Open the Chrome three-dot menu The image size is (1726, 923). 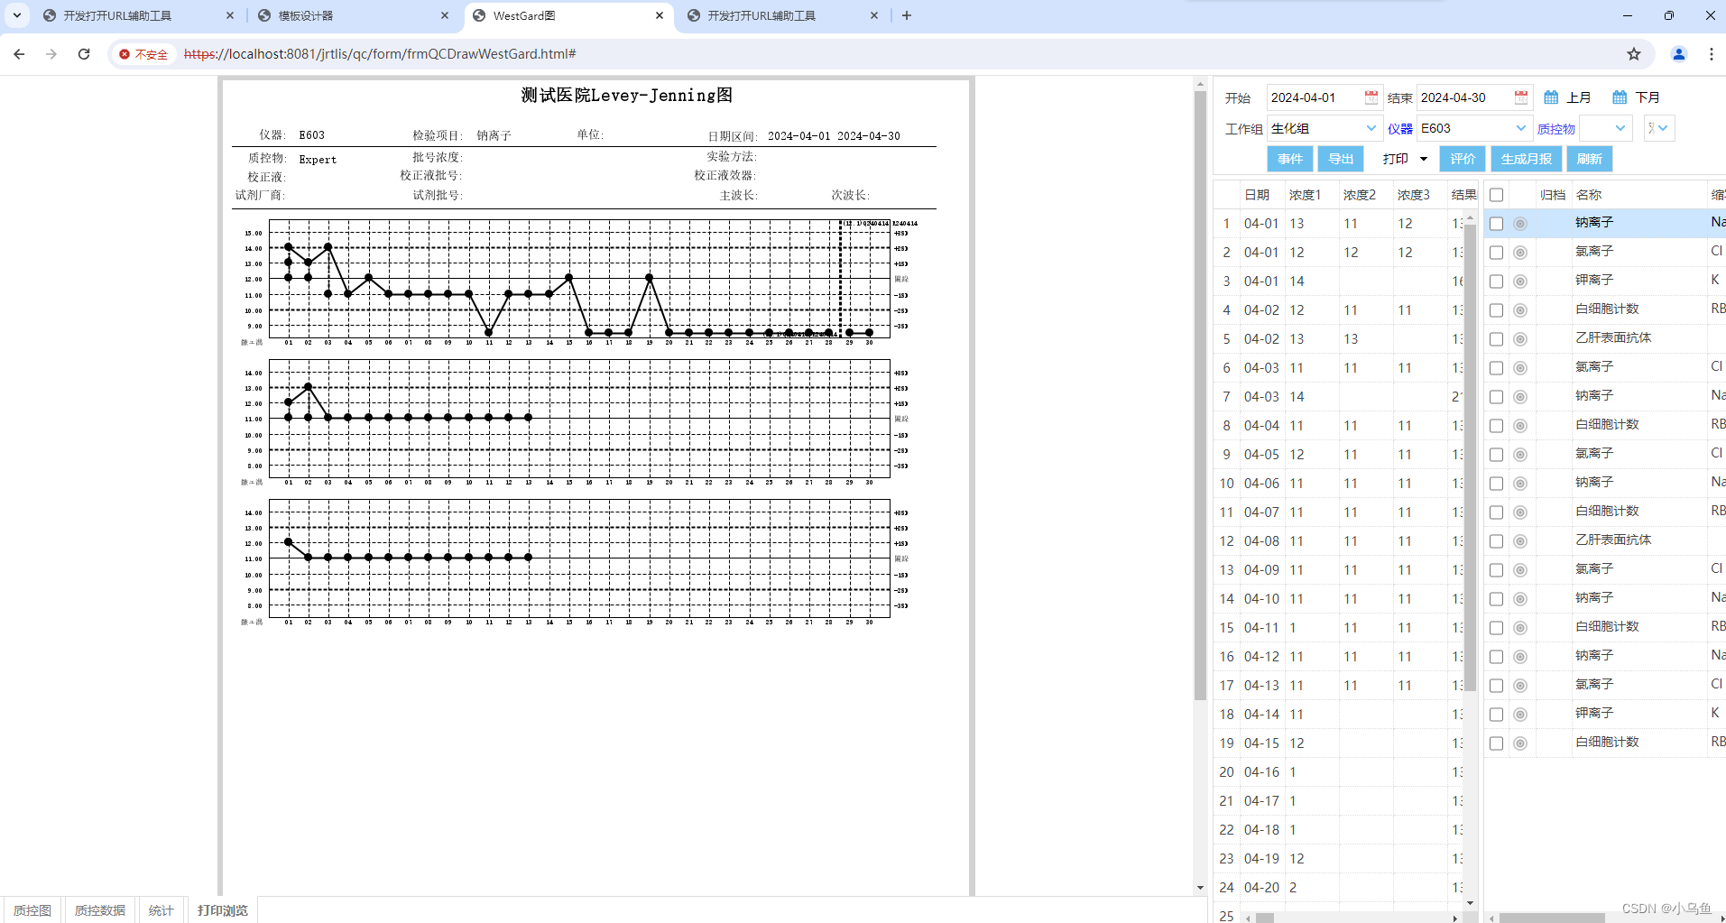pyautogui.click(x=1712, y=54)
